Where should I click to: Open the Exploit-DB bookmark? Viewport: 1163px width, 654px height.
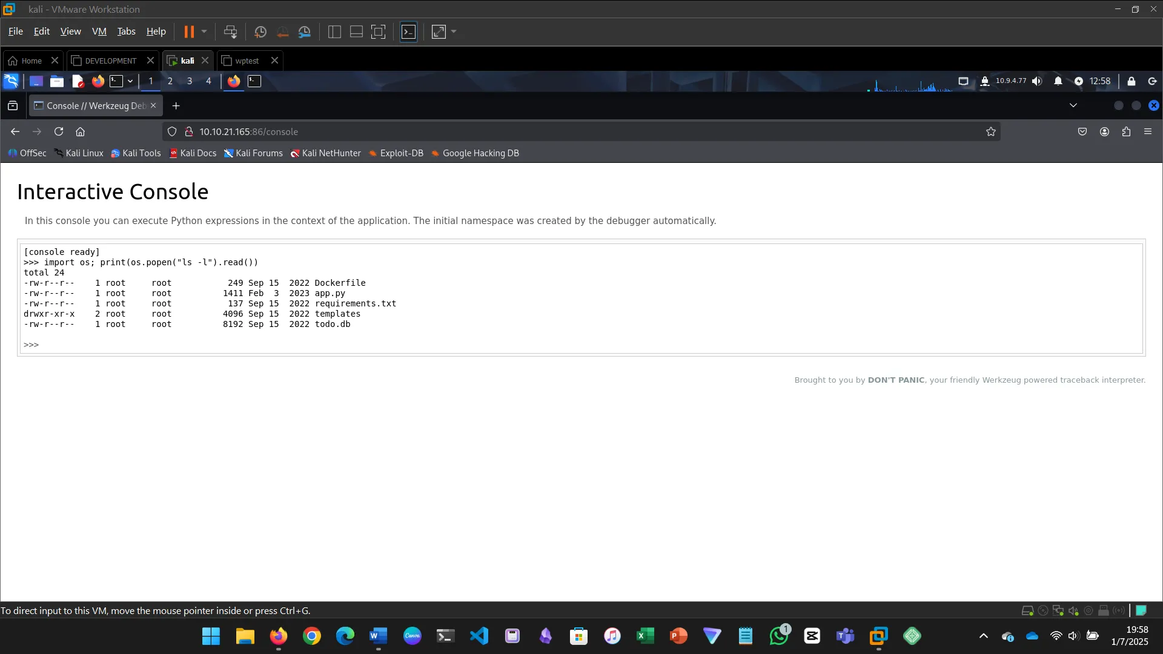pyautogui.click(x=396, y=153)
